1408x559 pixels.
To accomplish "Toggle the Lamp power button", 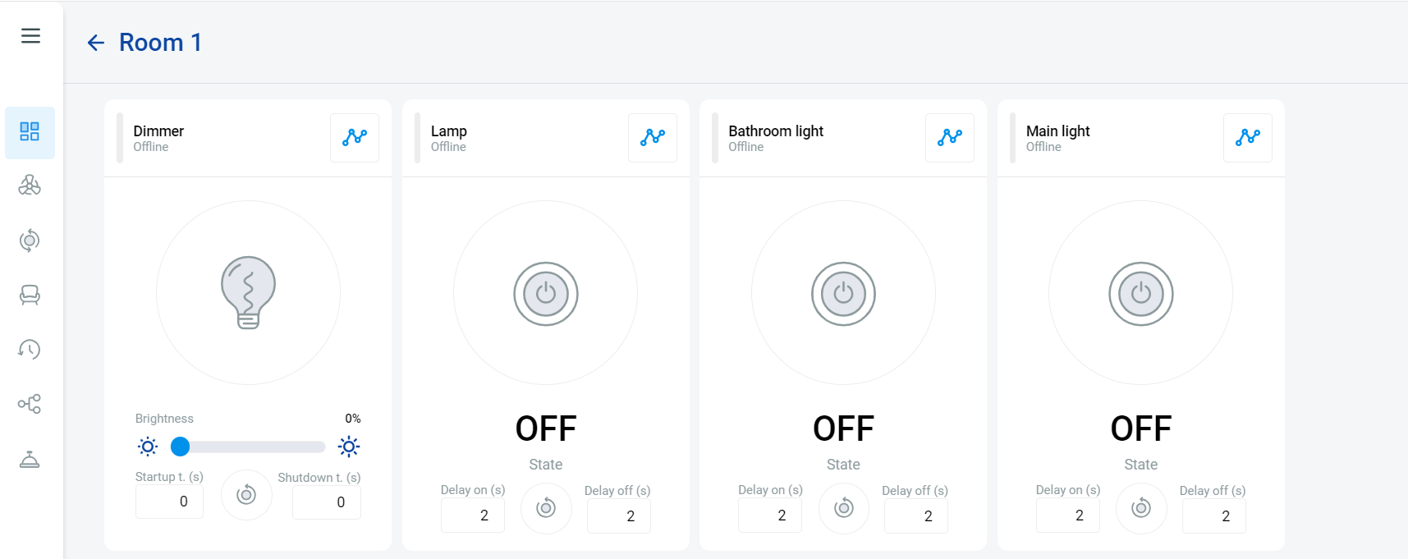I will point(546,294).
